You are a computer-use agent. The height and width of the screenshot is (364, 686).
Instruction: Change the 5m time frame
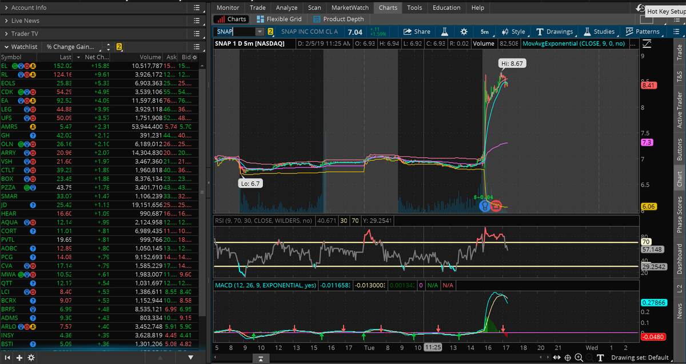pos(484,32)
